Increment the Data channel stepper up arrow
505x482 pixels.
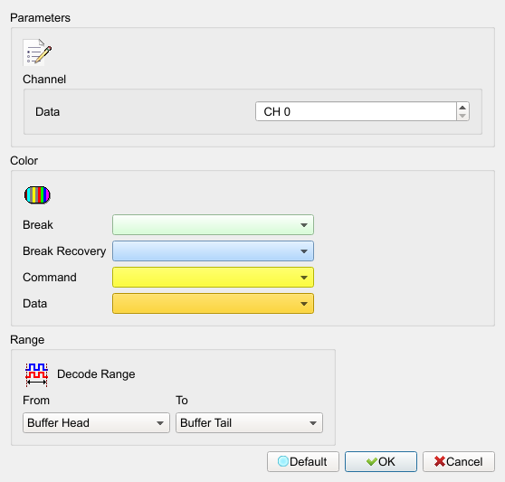462,108
